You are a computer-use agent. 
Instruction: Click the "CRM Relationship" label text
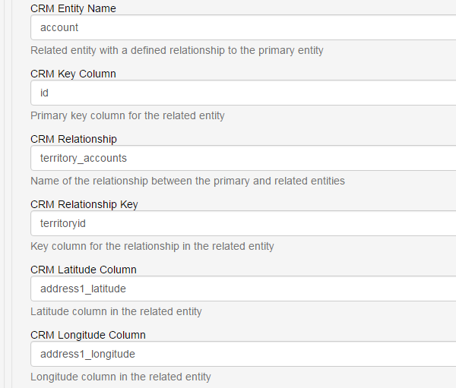pos(74,140)
